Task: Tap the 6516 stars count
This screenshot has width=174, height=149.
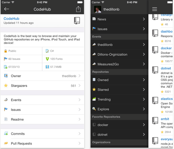Action: [168, 41]
